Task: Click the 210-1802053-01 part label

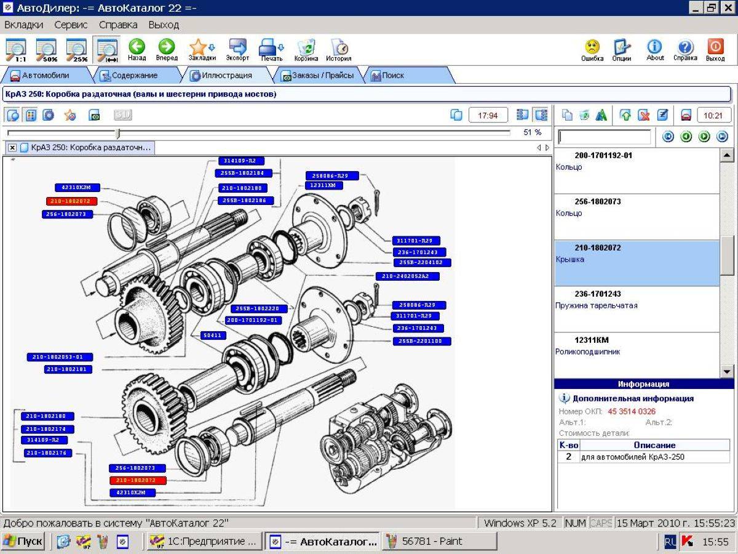Action: click(60, 357)
